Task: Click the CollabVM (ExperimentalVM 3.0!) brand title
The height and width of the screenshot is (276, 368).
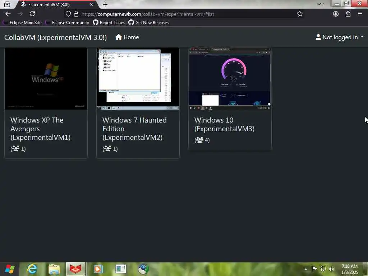Action: coord(56,37)
